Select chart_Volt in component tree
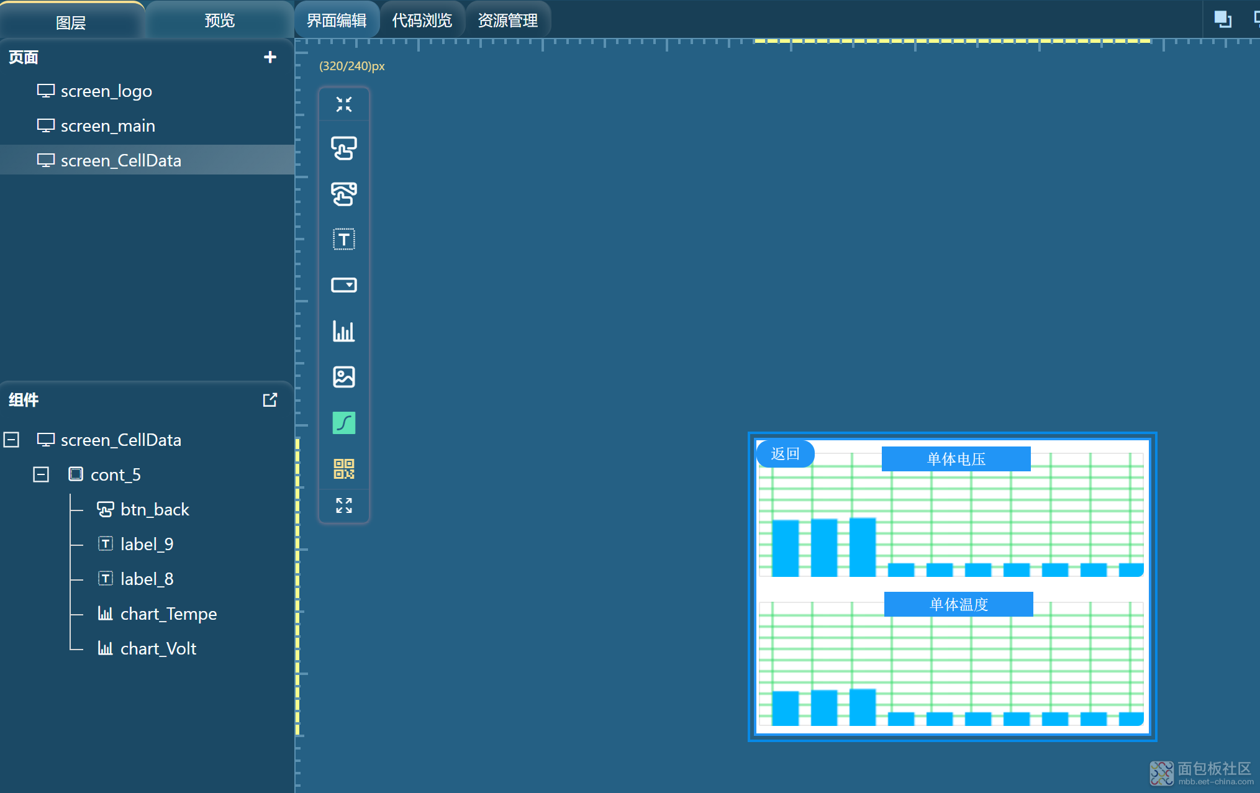 (x=158, y=648)
